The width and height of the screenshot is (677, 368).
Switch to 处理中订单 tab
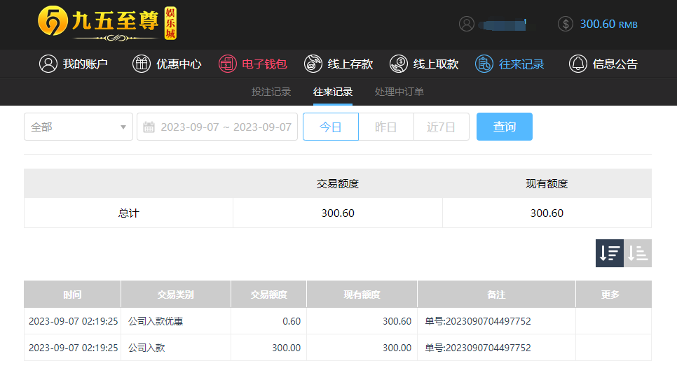(399, 92)
